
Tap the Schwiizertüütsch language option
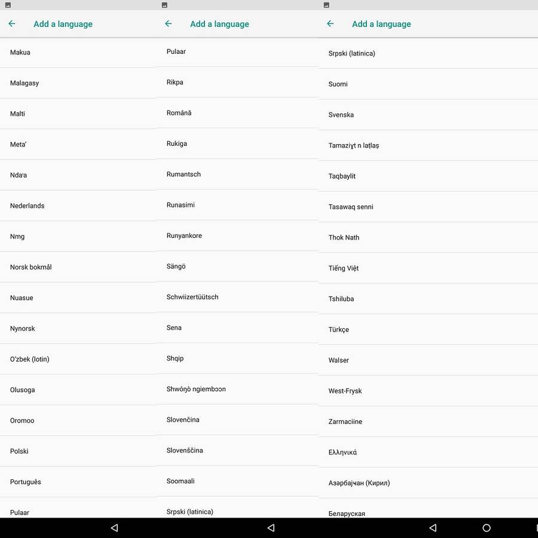[192, 297]
